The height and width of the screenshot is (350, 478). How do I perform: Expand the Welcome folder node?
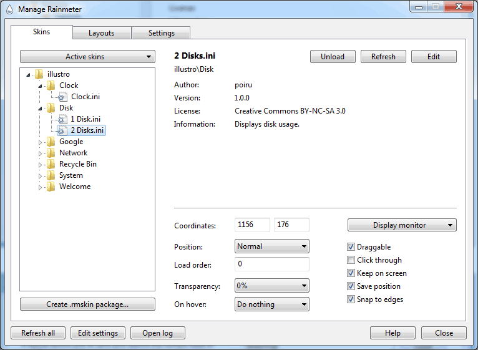[x=40, y=188]
